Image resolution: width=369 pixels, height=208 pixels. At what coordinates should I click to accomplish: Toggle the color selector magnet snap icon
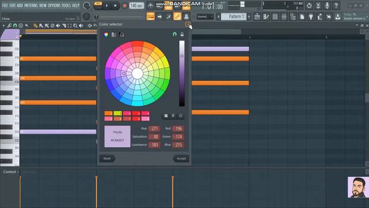coord(175,35)
